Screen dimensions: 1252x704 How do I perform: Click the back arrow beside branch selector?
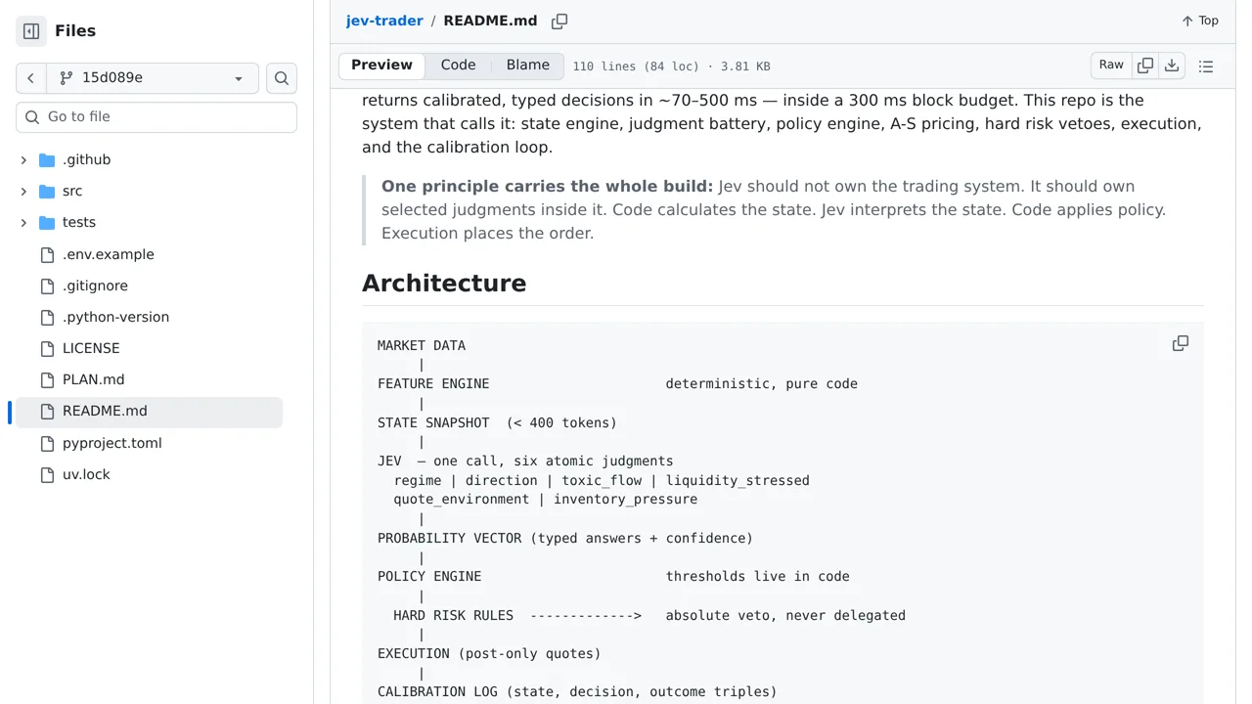[31, 78]
